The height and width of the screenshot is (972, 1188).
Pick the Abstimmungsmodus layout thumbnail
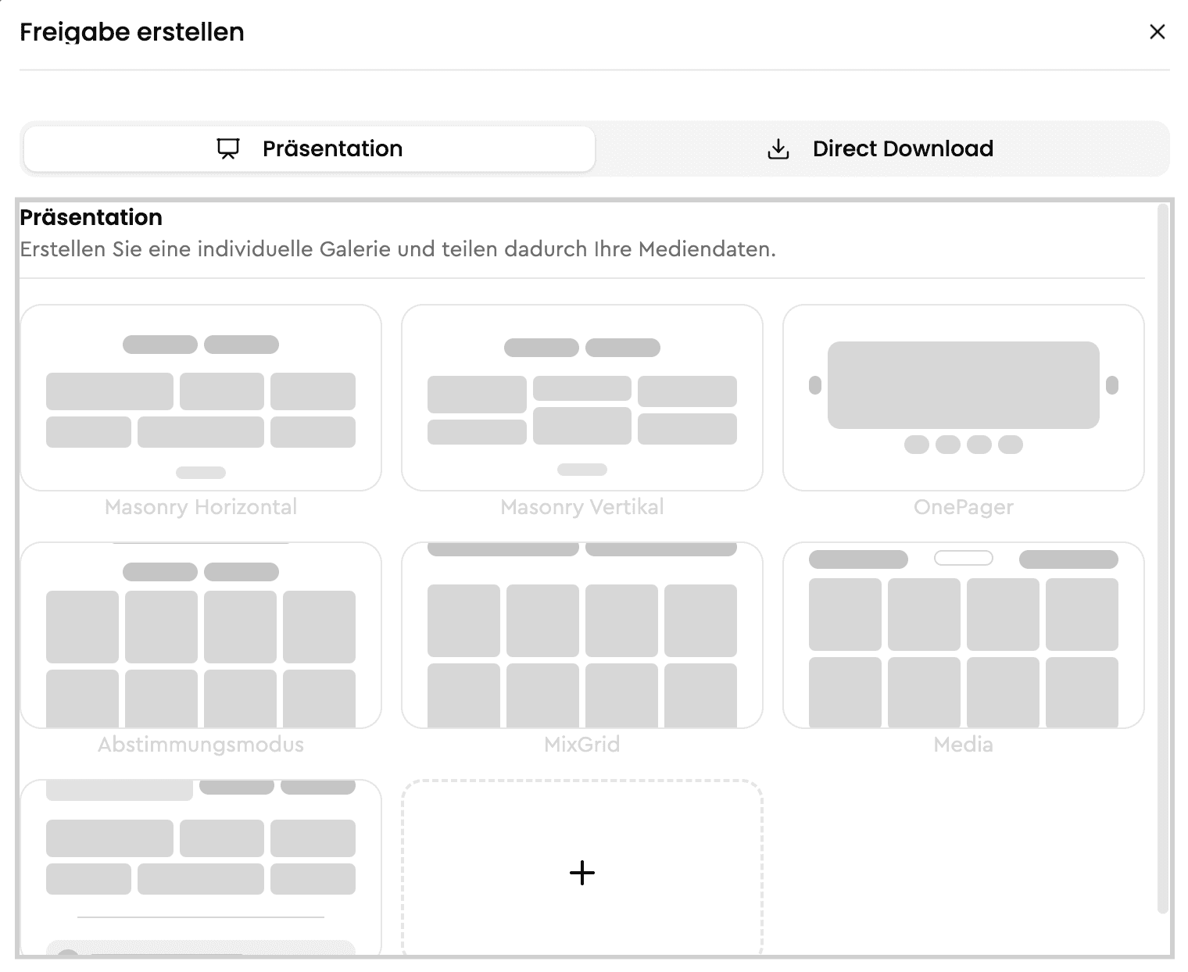coord(201,635)
